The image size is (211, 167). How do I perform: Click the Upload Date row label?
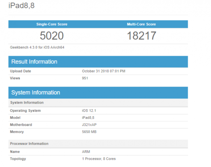[21, 71]
